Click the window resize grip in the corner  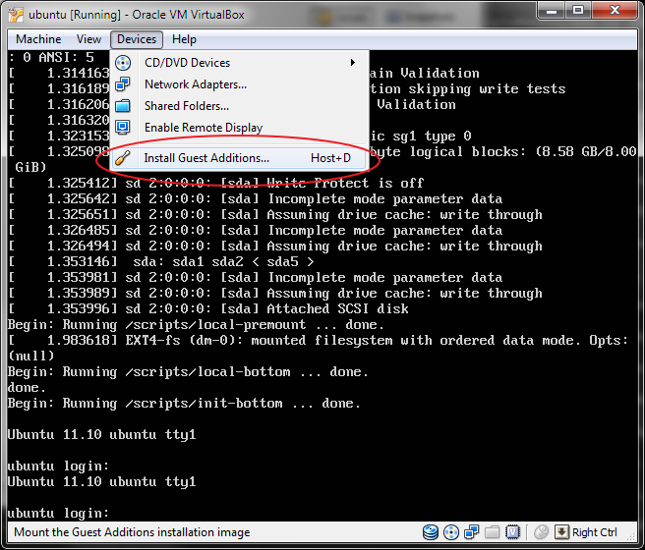[632, 535]
